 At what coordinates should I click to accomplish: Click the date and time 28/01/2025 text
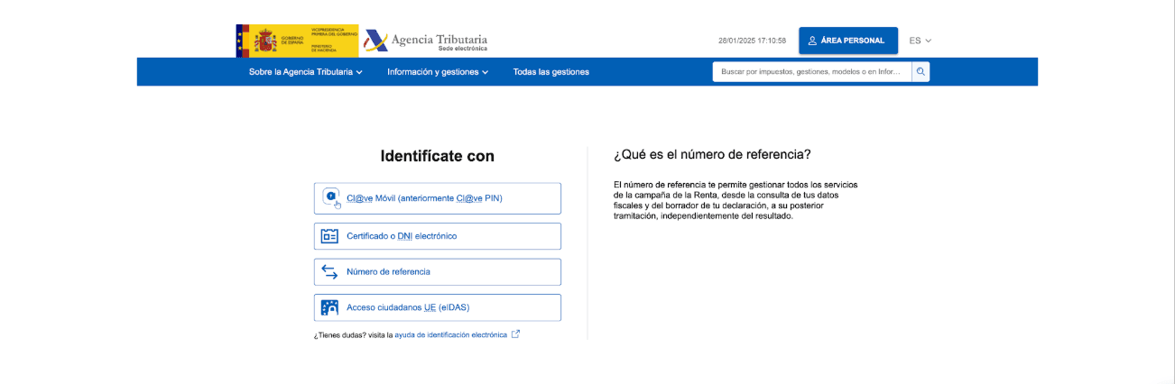752,41
